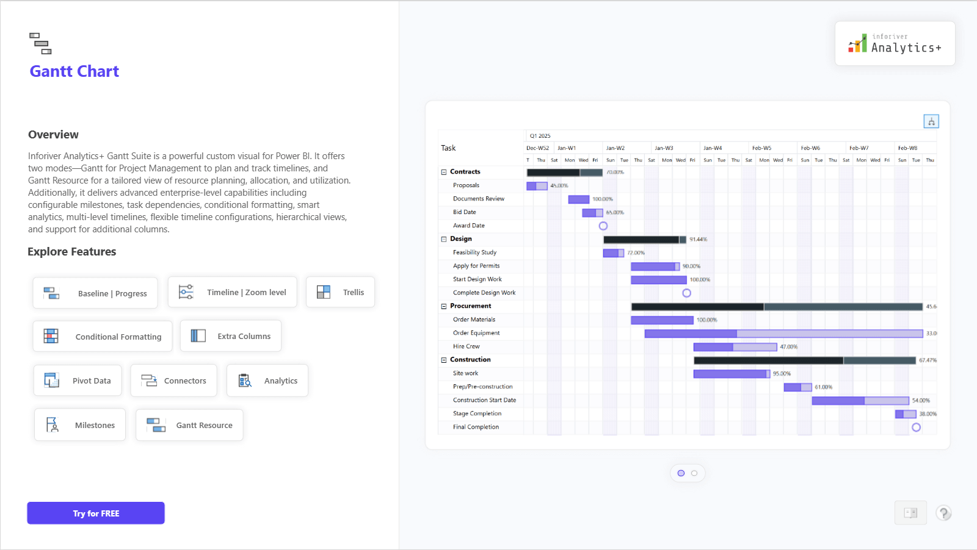Click the Order Equipment progress bar
Viewport: 977px width, 550px height.
(783, 334)
